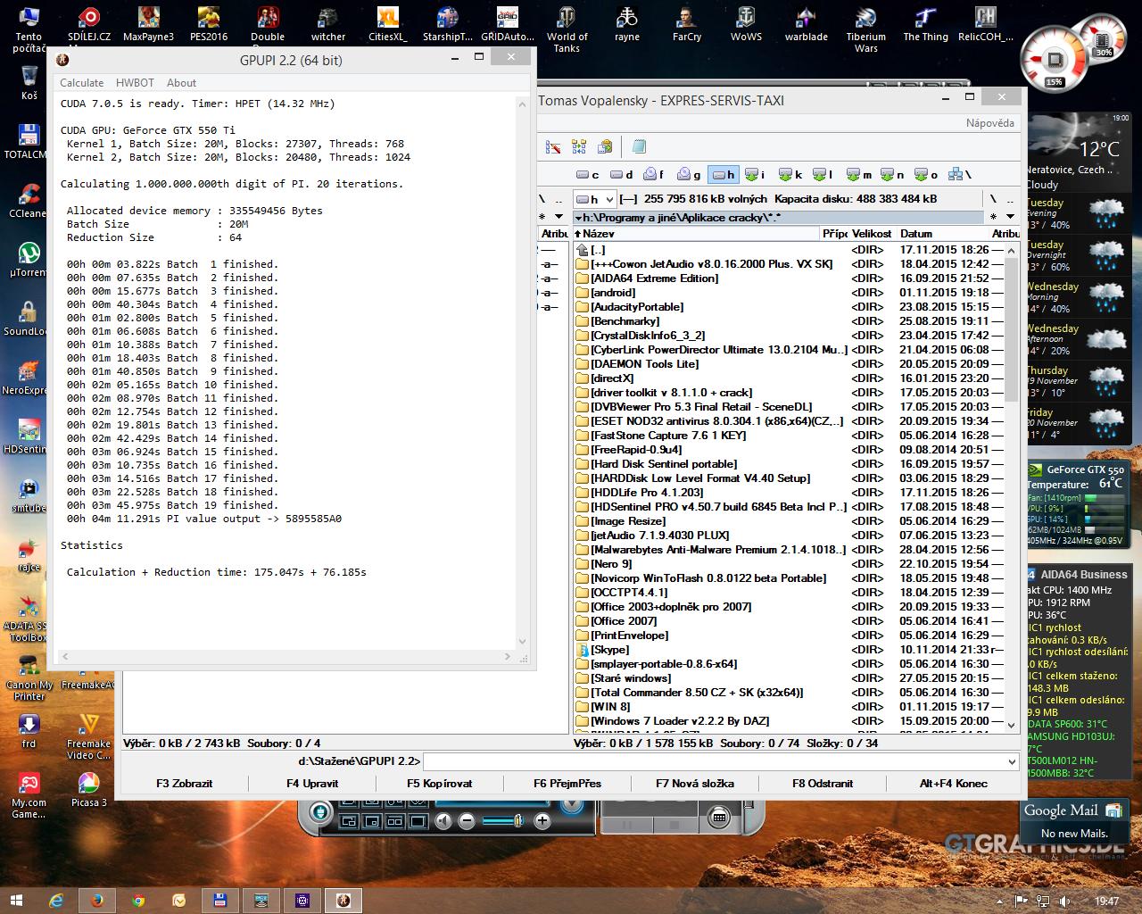This screenshot has height=914, width=1142.
Task: Open left panel directory hotlist asterisk
Action: (542, 217)
